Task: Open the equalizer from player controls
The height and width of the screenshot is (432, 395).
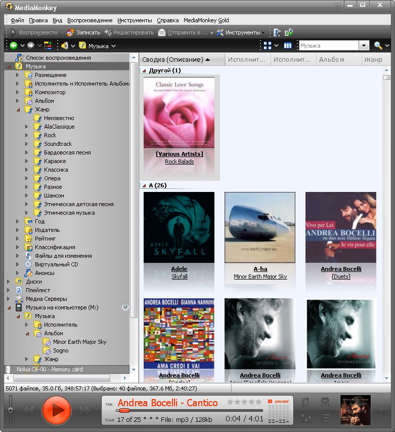Action: (x=306, y=418)
